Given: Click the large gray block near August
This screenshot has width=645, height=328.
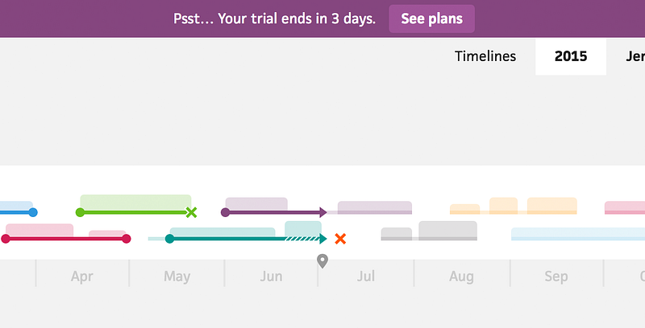Looking at the screenshot, I should point(448,230).
